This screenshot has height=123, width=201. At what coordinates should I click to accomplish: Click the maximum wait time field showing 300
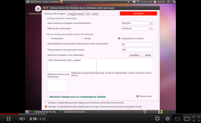click(x=137, y=50)
